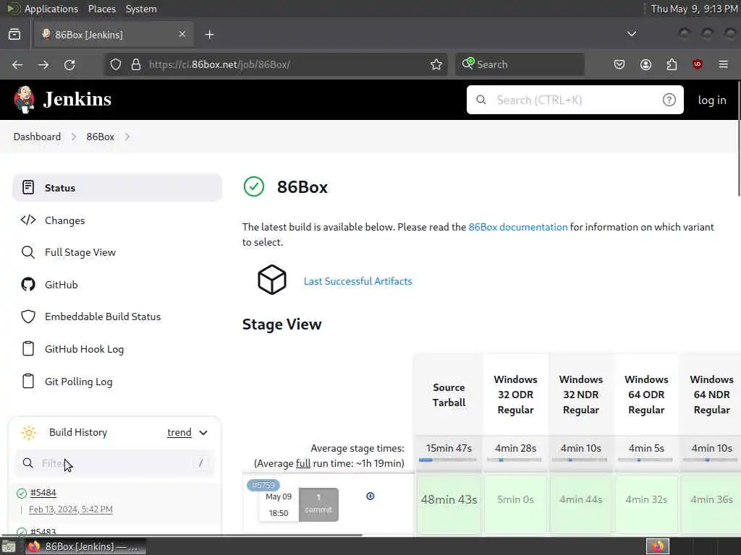Open the search help question mark icon
The width and height of the screenshot is (741, 555).
pos(669,100)
